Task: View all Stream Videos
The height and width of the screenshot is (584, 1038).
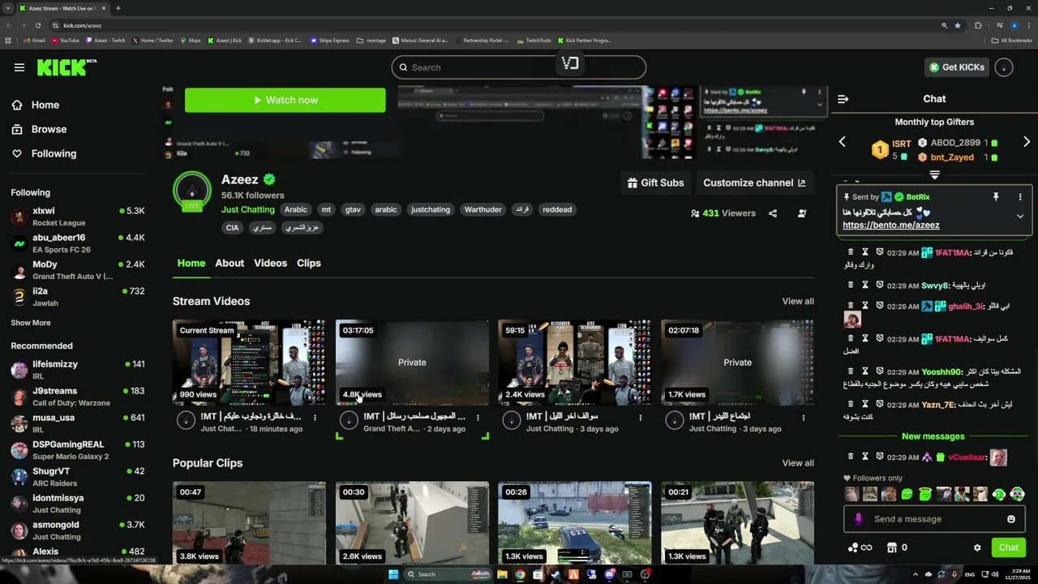Action: tap(798, 301)
